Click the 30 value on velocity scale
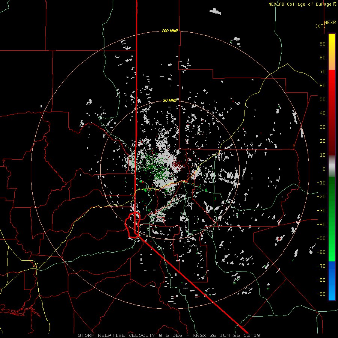The height and width of the screenshot is (338, 338). click(323, 127)
